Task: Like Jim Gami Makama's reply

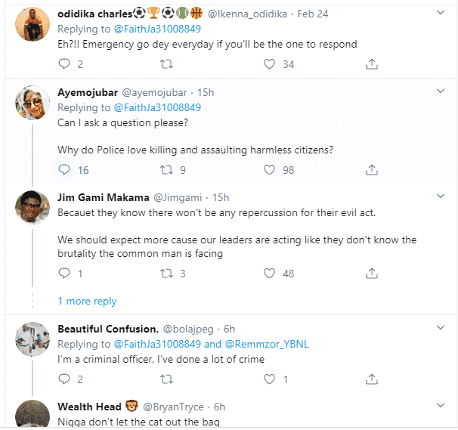Action: pos(270,274)
